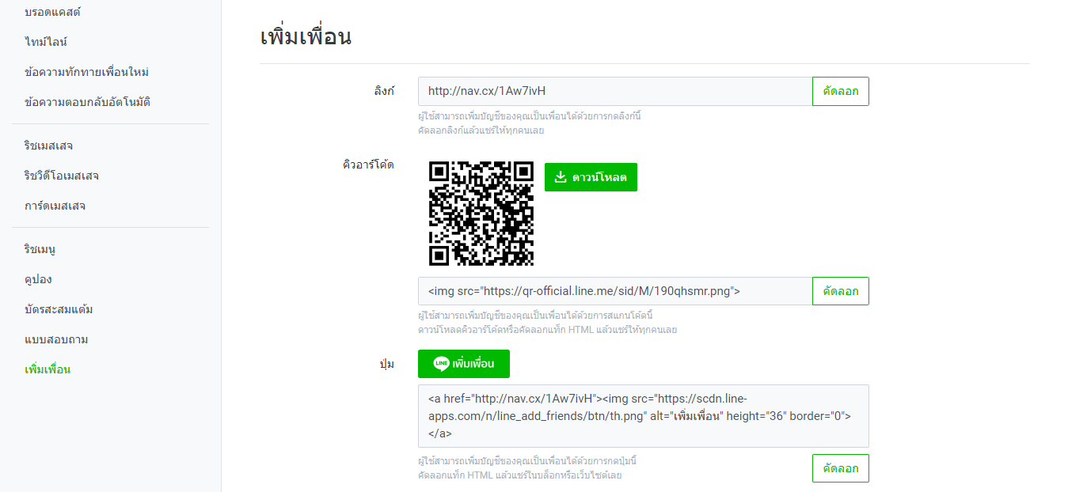Go to การ์ดเมสเสจ page
The width and height of the screenshot is (1068, 492).
pyautogui.click(x=55, y=206)
